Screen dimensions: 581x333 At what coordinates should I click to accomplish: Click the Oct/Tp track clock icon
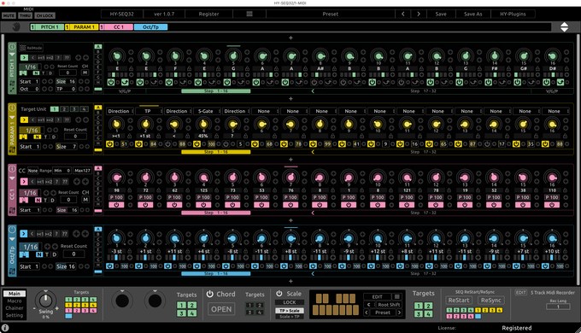point(12,230)
